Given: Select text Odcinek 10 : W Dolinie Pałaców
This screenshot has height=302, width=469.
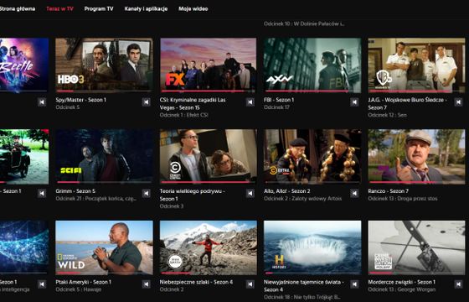Looking at the screenshot, I should click(304, 23).
